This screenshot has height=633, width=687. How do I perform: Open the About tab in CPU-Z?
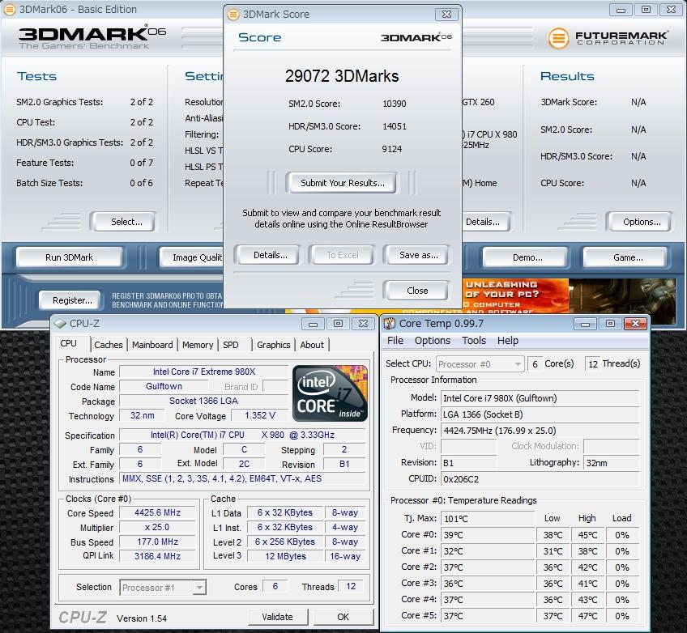[x=312, y=345]
